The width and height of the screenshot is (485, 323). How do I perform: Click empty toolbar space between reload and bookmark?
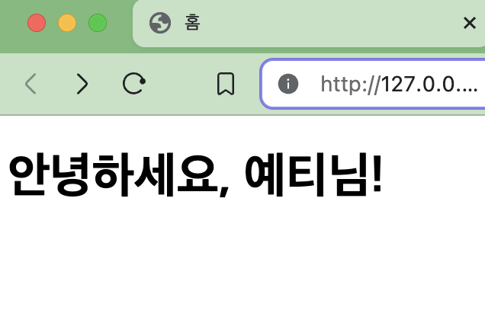[x=181, y=84]
